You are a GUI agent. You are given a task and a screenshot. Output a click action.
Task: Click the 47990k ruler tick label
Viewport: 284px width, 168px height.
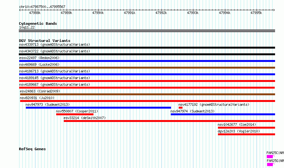point(98,13)
